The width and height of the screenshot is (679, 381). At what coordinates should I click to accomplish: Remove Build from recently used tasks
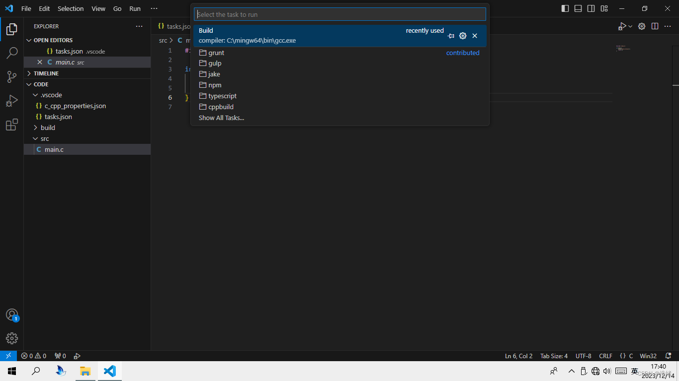pyautogui.click(x=475, y=36)
